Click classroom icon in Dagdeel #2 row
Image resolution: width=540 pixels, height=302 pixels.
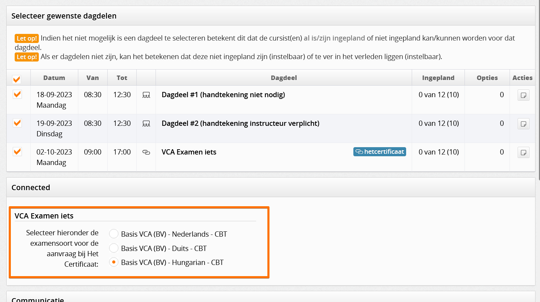click(x=146, y=124)
